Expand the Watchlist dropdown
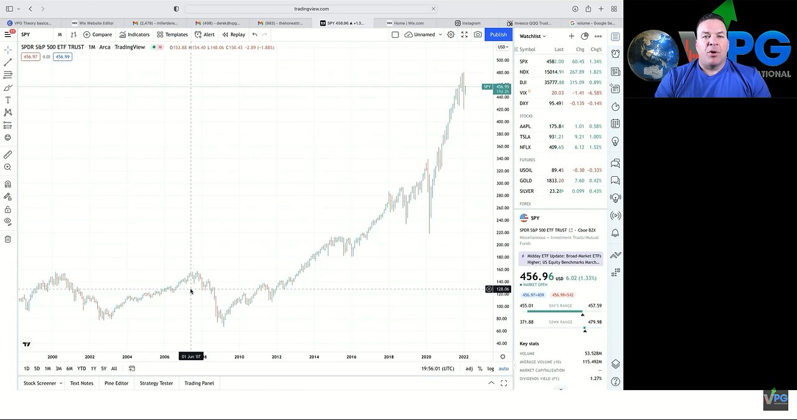Viewport: 797px width, 420px height. click(x=532, y=36)
